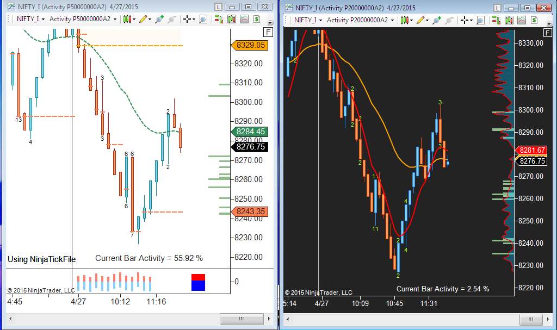Click 10:12 time label in P50000000A2 window
Screen dimensions: 557x330
point(120,302)
